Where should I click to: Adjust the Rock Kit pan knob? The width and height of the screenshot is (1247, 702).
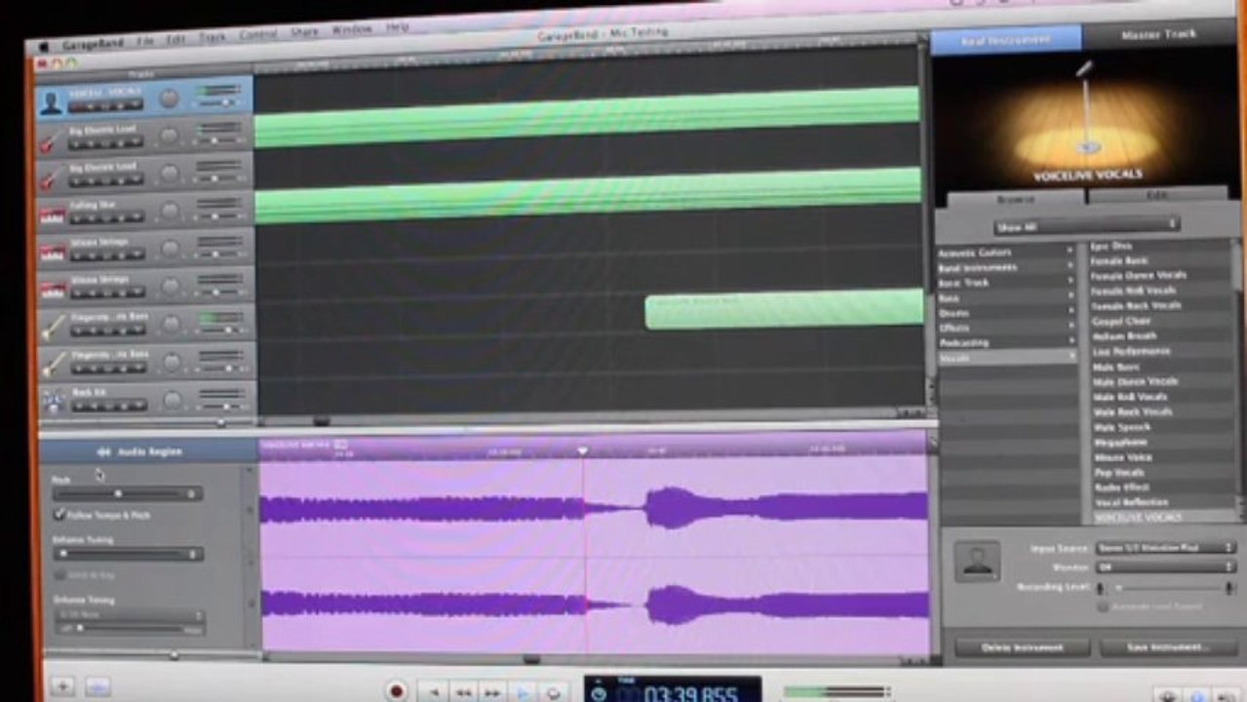173,400
